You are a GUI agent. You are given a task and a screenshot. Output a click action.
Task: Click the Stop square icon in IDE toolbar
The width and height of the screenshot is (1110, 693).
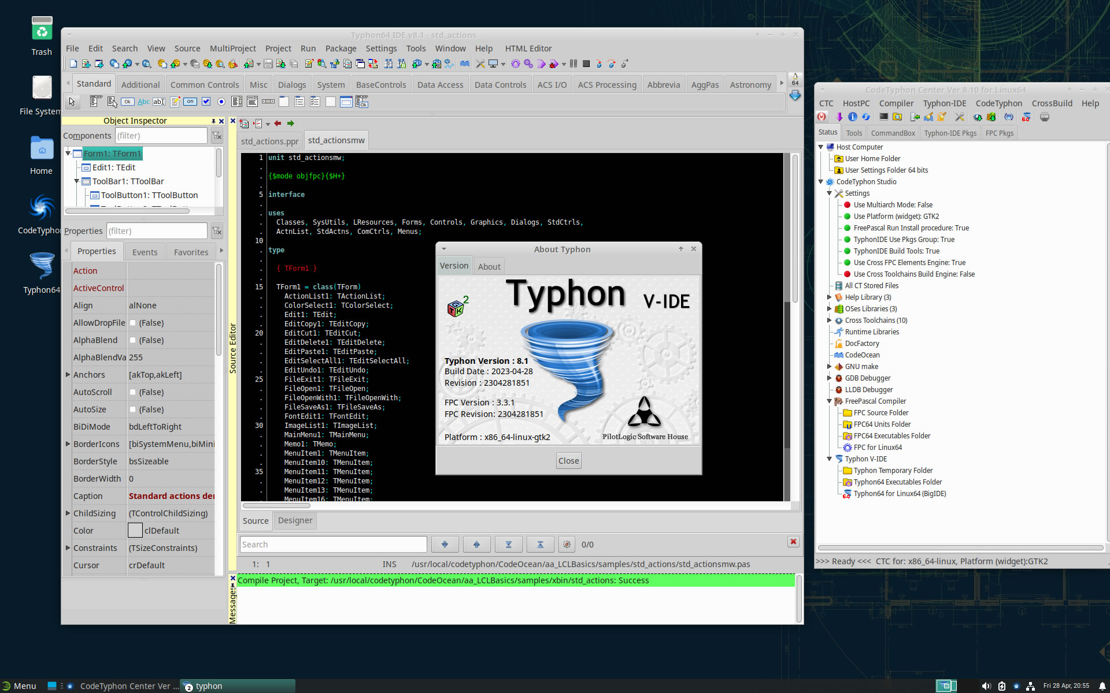tap(586, 64)
